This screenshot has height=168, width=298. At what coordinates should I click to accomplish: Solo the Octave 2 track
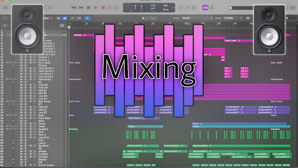click(25, 60)
